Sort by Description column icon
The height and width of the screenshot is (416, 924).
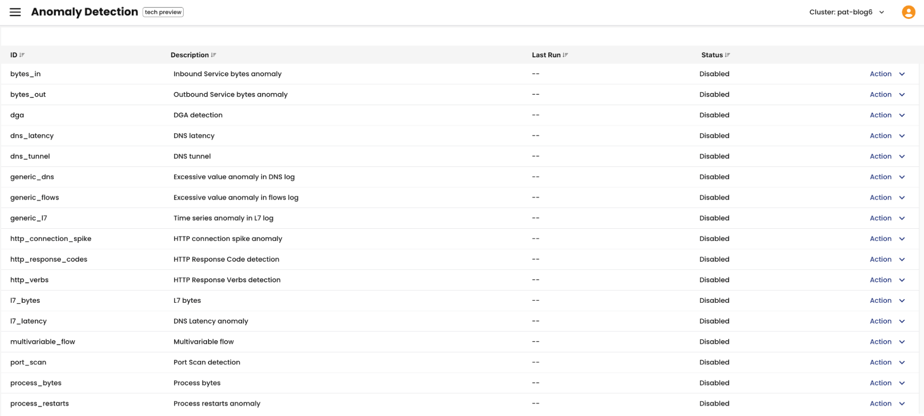(x=214, y=55)
